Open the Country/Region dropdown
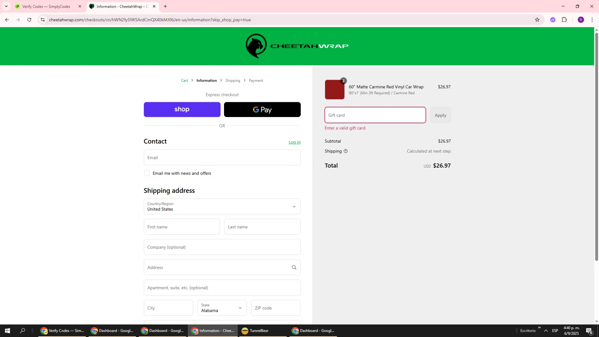This screenshot has width=599, height=337. pos(222,206)
